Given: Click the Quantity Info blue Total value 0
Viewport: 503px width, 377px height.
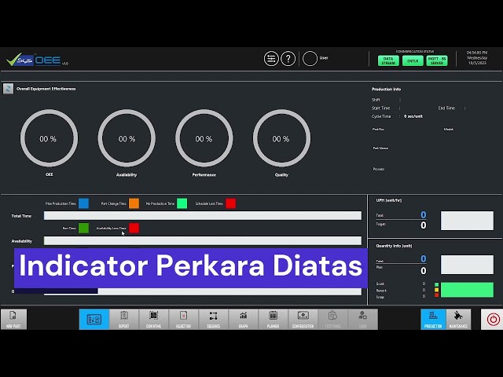Looking at the screenshot, I should click(424, 258).
